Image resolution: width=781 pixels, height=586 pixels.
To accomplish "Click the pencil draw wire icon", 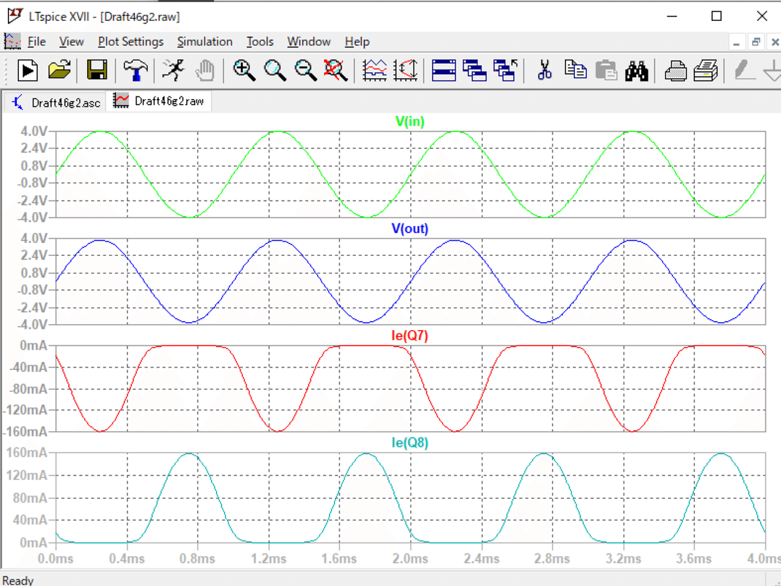I will (745, 70).
